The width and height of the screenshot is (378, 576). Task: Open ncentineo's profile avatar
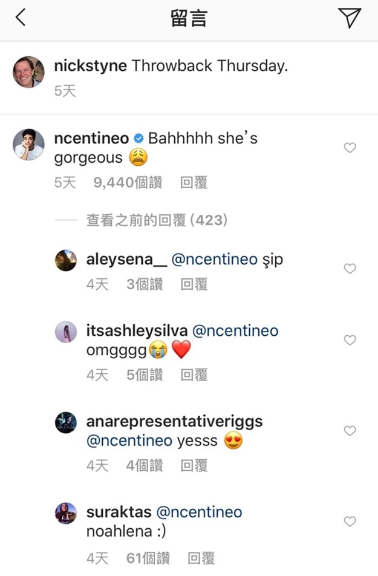click(28, 145)
